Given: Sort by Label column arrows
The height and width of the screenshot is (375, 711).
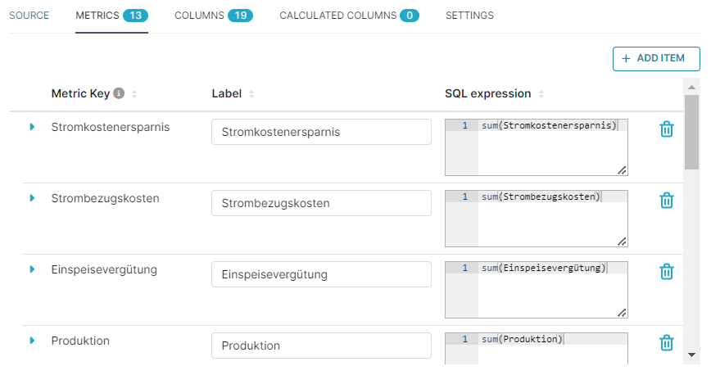Looking at the screenshot, I should coord(251,94).
